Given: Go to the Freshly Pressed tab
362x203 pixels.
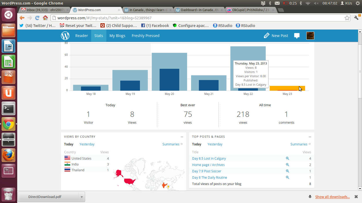Looking at the screenshot, I should (145, 36).
